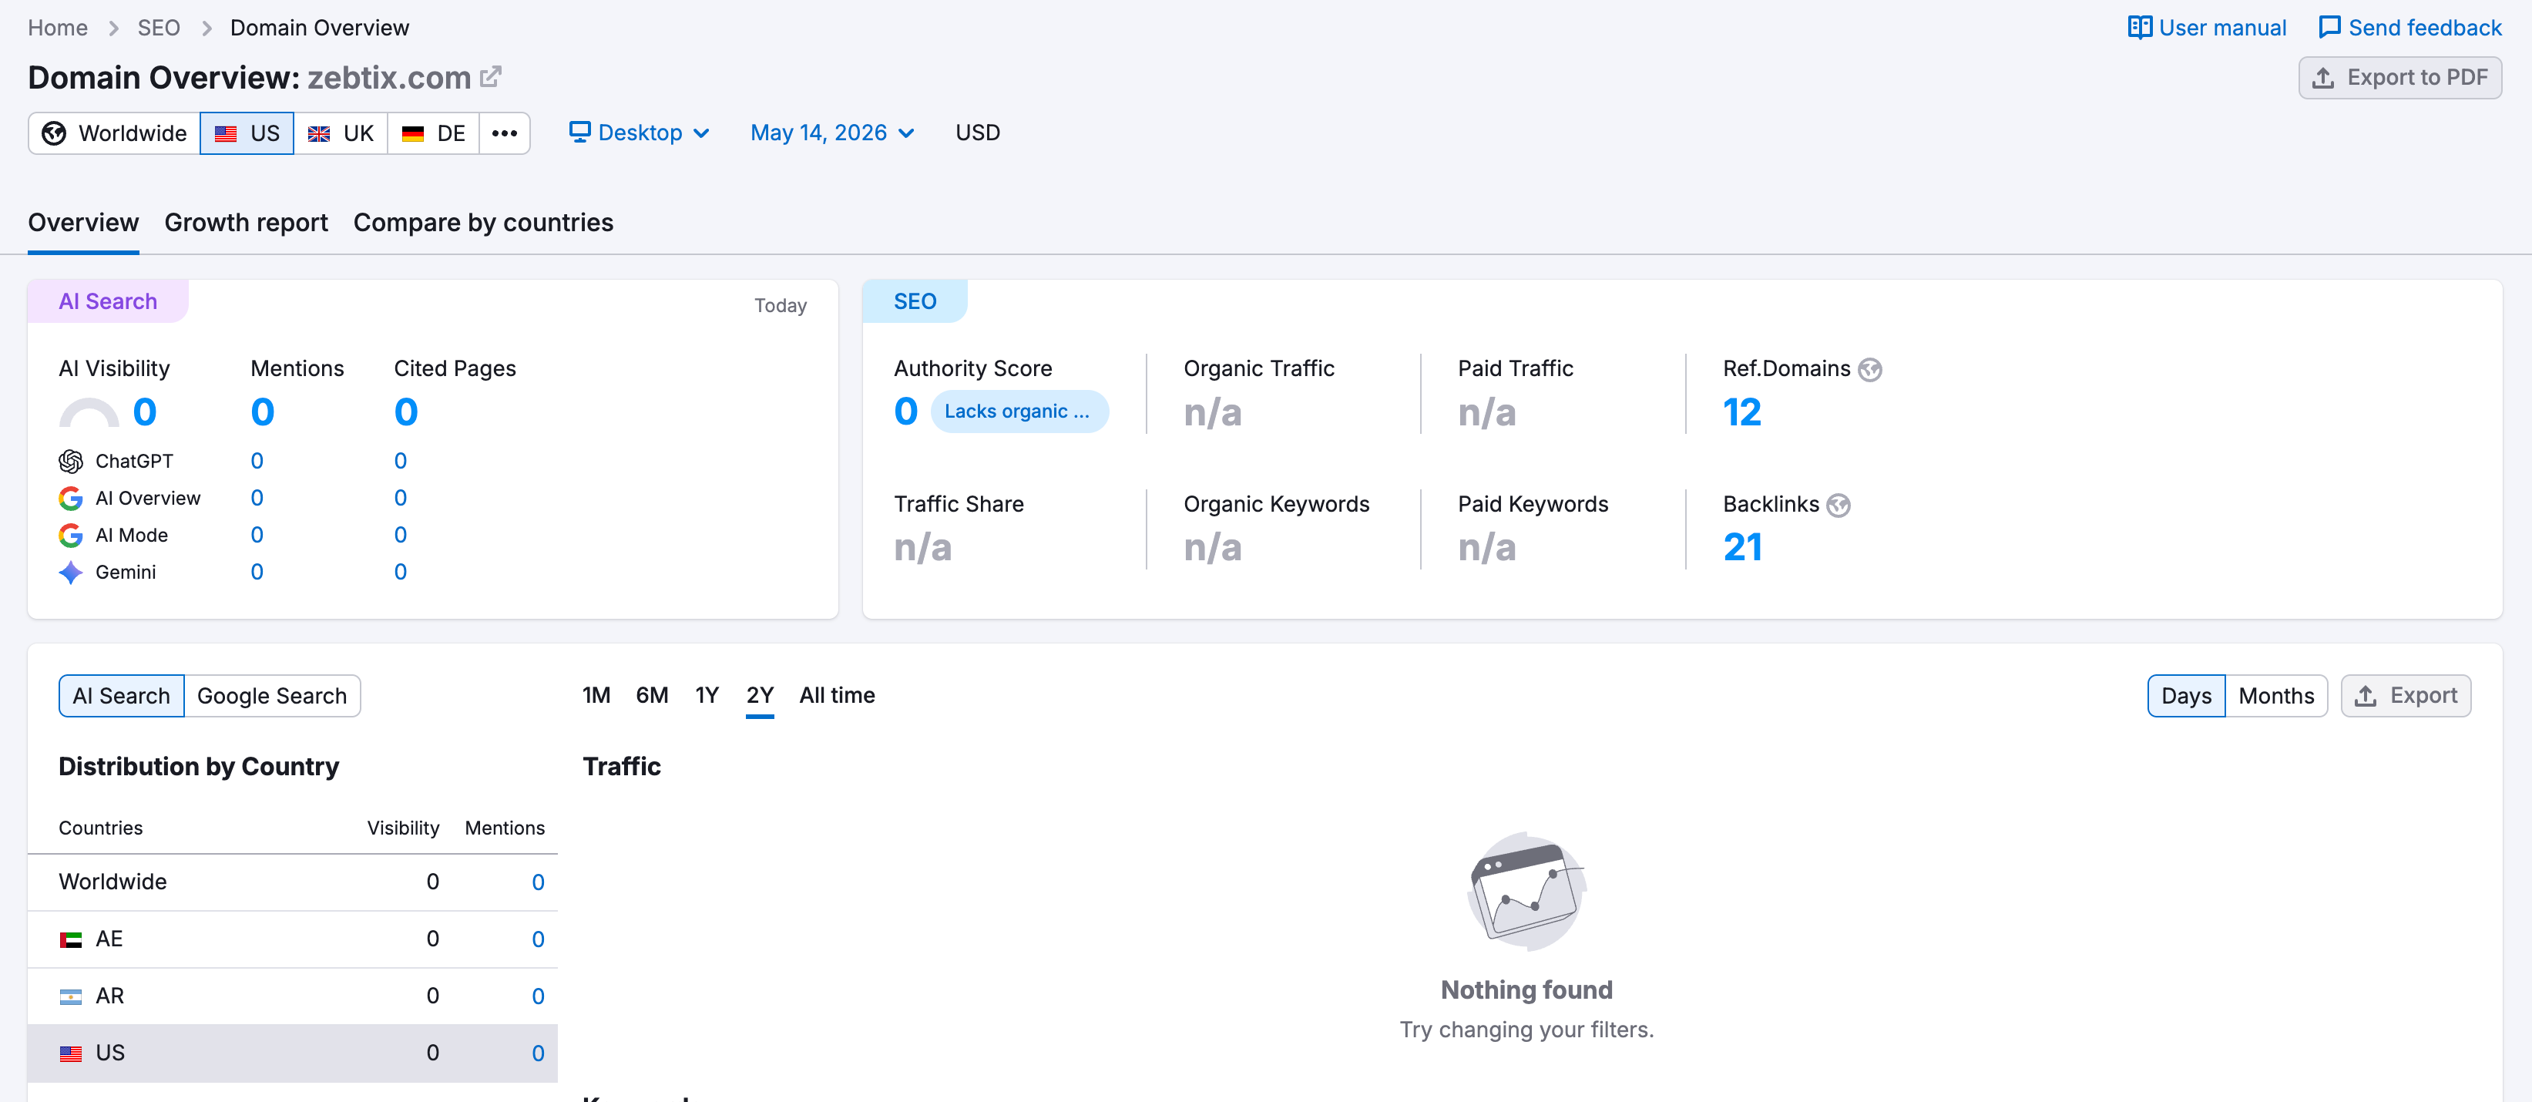This screenshot has height=1102, width=2532.
Task: Open more countries menu (three dots)
Action: tap(504, 133)
